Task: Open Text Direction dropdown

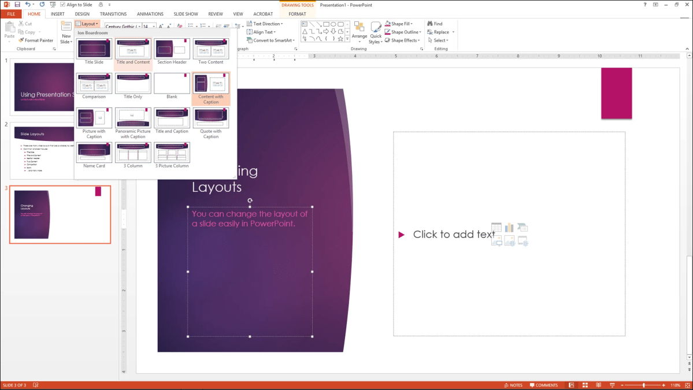Action: click(x=265, y=24)
